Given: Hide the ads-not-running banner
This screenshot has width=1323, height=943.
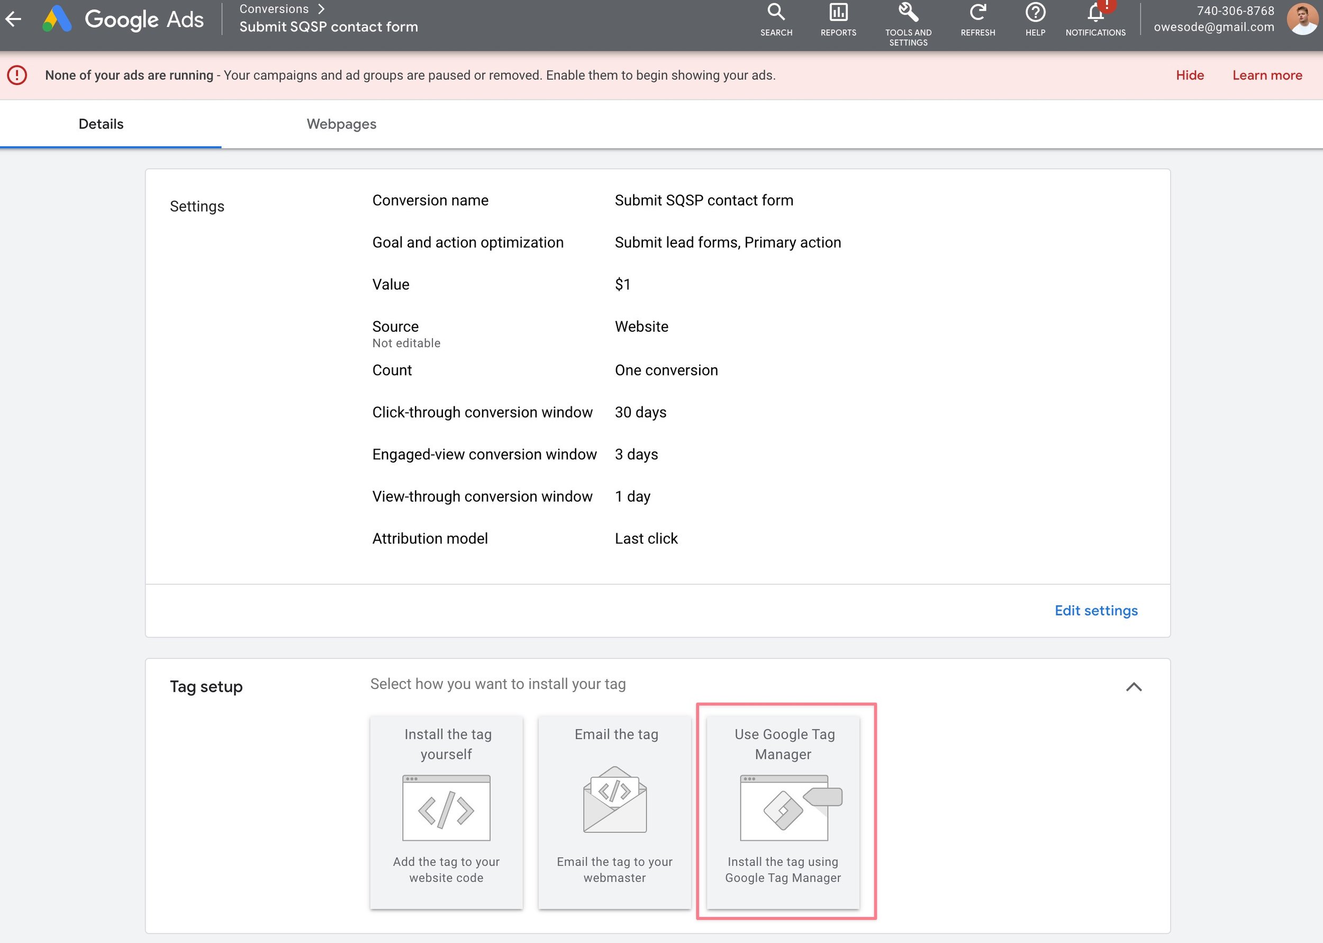Looking at the screenshot, I should pyautogui.click(x=1190, y=76).
